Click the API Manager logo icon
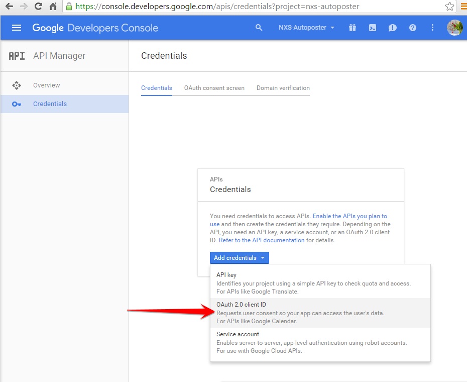This screenshot has height=382, width=467. pos(17,56)
